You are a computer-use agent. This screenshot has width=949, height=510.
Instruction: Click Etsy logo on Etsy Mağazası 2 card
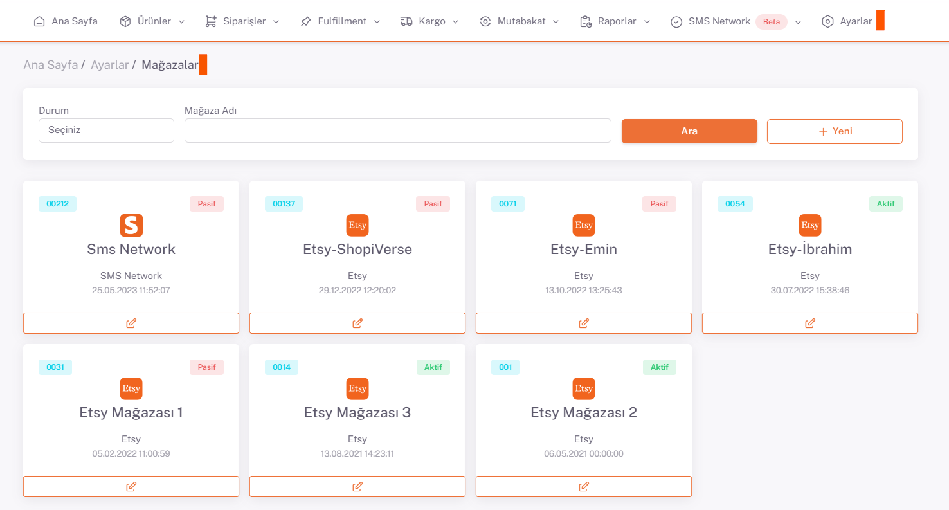[x=584, y=388]
